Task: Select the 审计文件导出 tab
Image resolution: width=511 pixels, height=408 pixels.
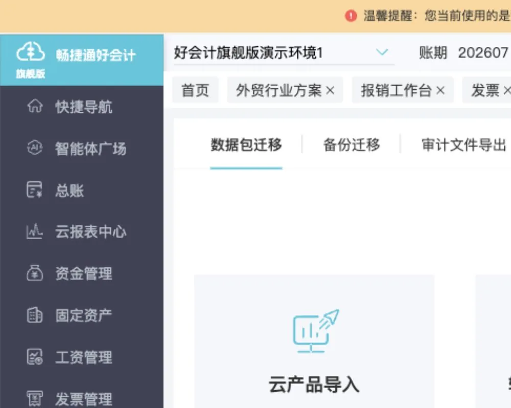Action: 464,145
